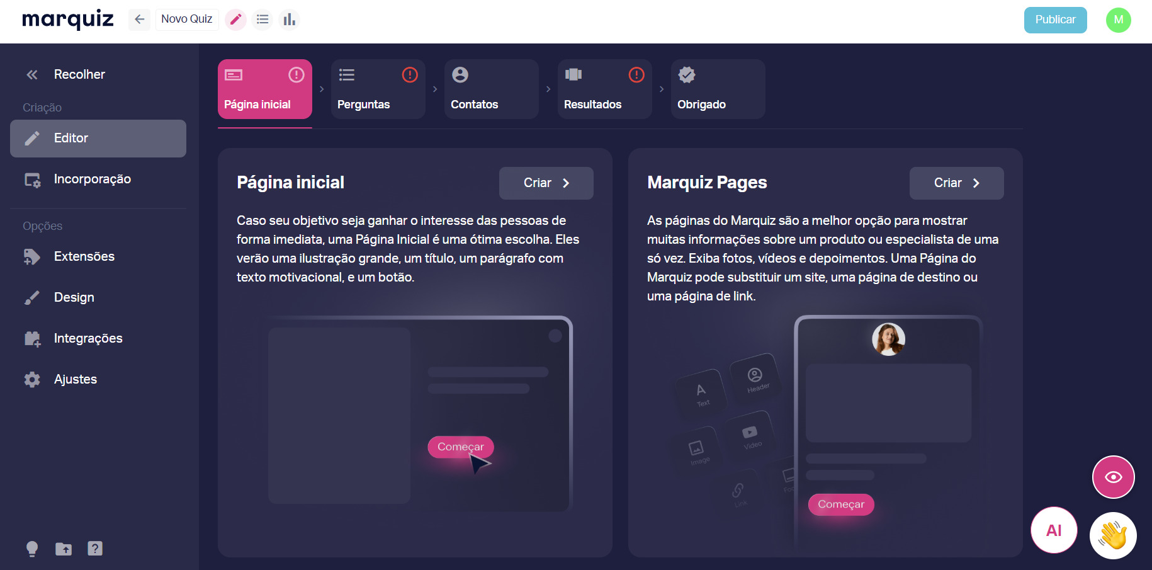The width and height of the screenshot is (1152, 570).
Task: Select Editor in the sidebar
Action: [x=98, y=139]
